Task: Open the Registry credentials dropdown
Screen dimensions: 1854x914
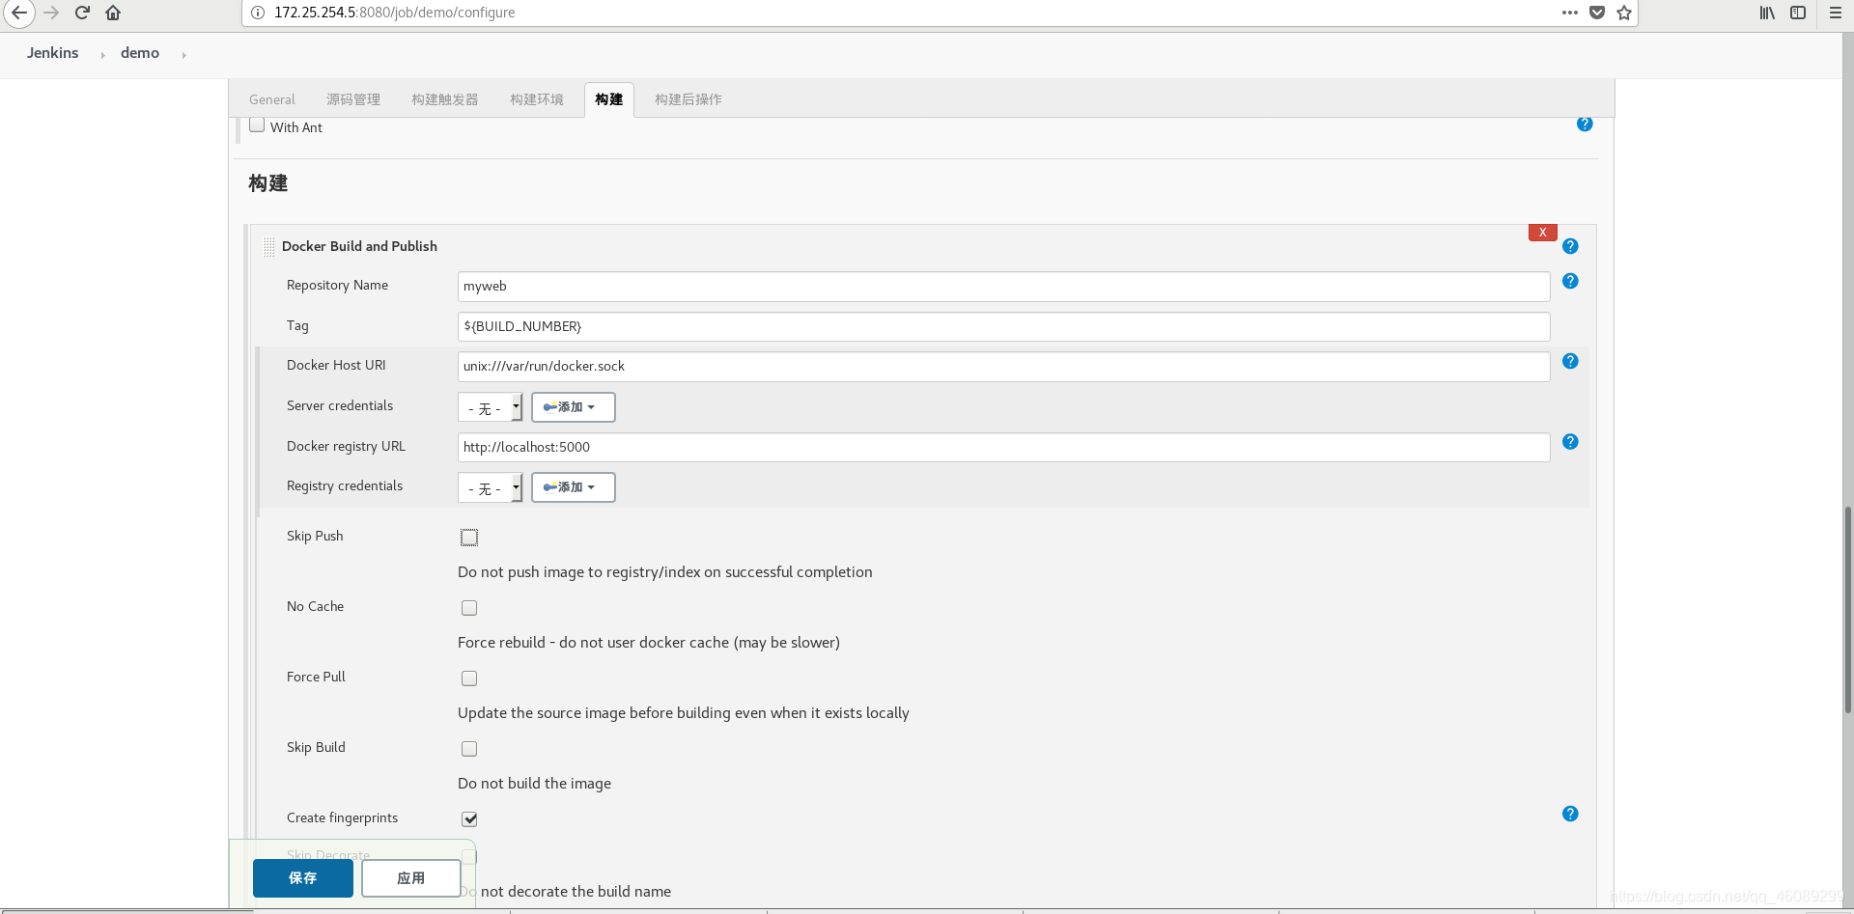Action: coord(491,487)
